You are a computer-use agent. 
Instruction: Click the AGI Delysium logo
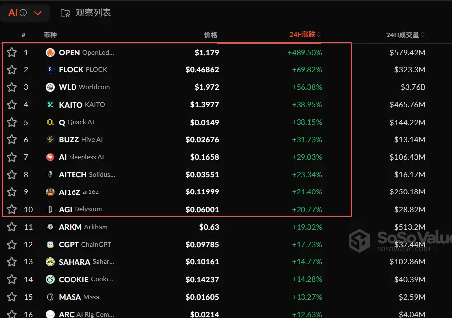50,209
